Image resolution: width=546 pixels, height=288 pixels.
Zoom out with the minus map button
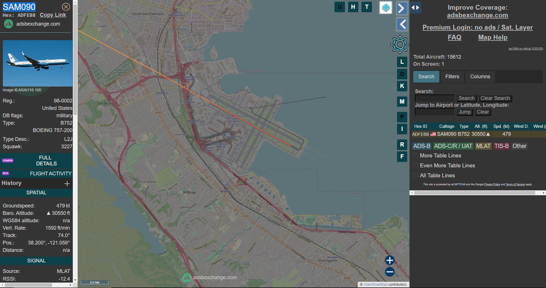click(390, 272)
